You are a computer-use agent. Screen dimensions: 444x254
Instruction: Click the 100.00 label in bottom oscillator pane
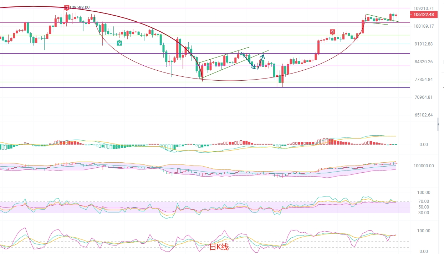click(x=423, y=231)
